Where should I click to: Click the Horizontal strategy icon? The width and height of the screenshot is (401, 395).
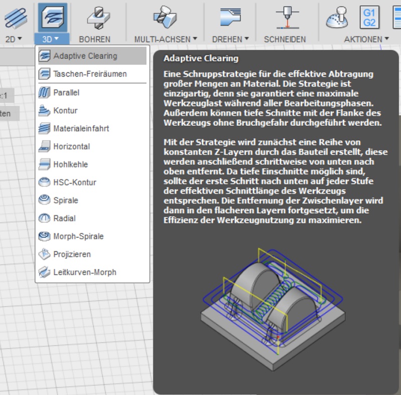point(44,146)
